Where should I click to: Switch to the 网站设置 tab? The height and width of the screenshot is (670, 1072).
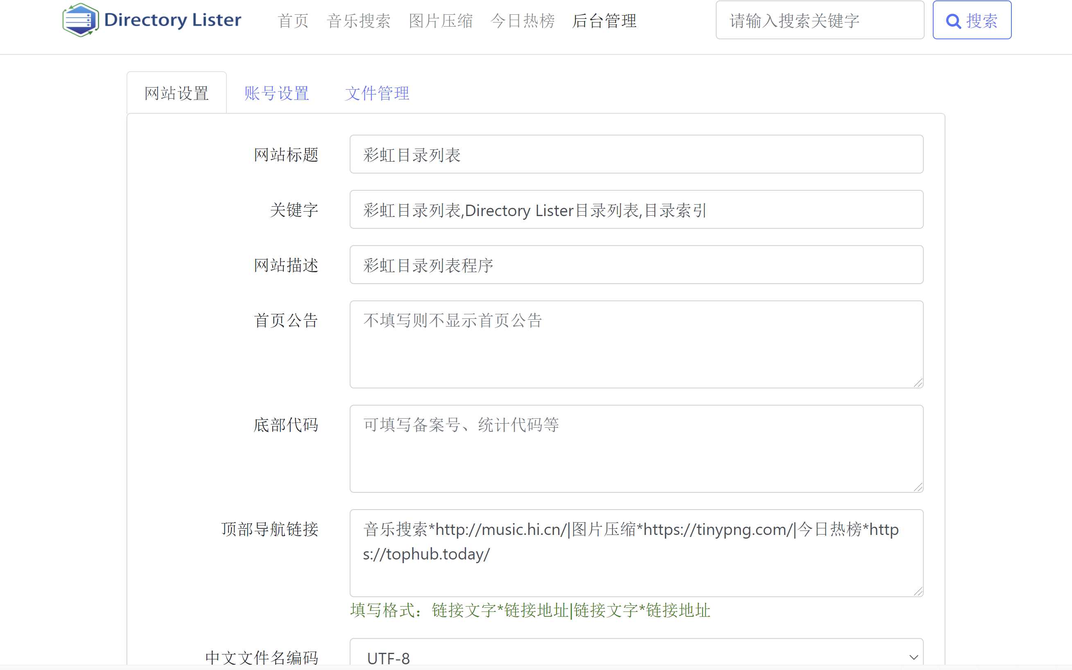coord(177,93)
